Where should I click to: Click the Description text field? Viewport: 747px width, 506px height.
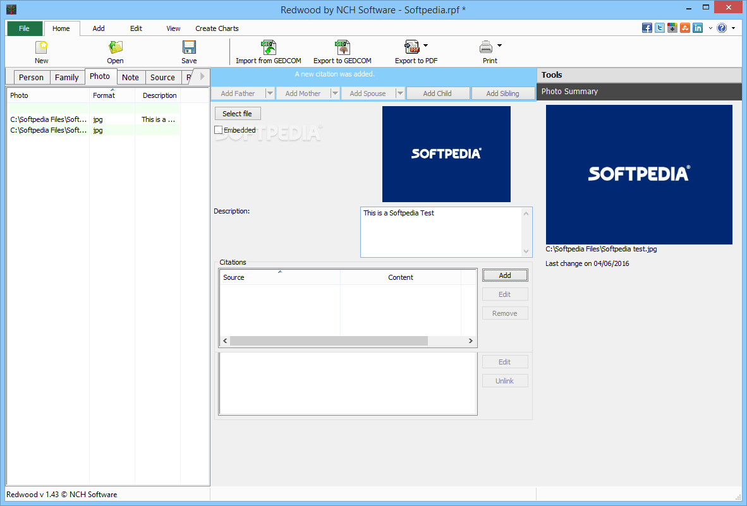[442, 232]
